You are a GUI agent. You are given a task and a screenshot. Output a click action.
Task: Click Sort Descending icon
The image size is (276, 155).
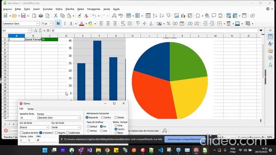coord(161,15)
